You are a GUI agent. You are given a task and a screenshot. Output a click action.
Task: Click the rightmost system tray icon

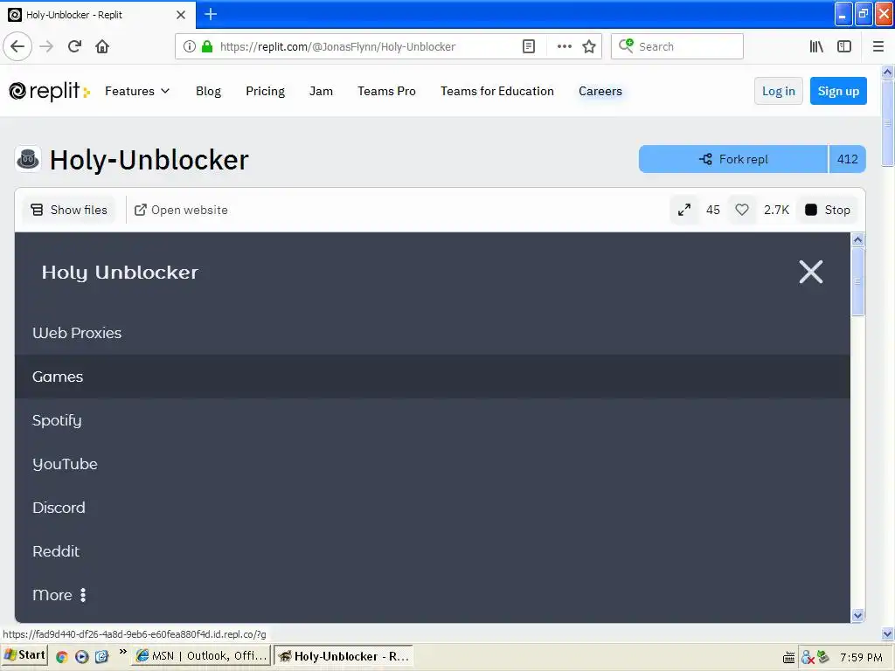823,657
